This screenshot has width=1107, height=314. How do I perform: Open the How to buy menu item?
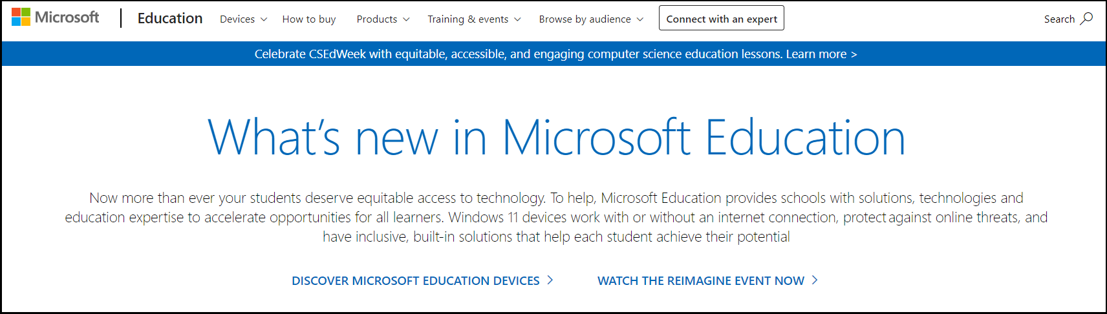[x=309, y=19]
